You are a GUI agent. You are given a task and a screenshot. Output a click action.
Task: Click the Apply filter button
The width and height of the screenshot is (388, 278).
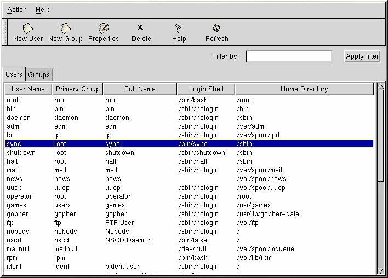pos(362,56)
